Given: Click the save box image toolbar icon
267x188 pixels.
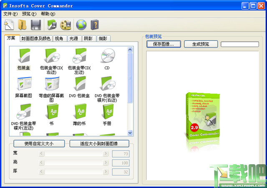Looking at the screenshot, I should (52, 25).
